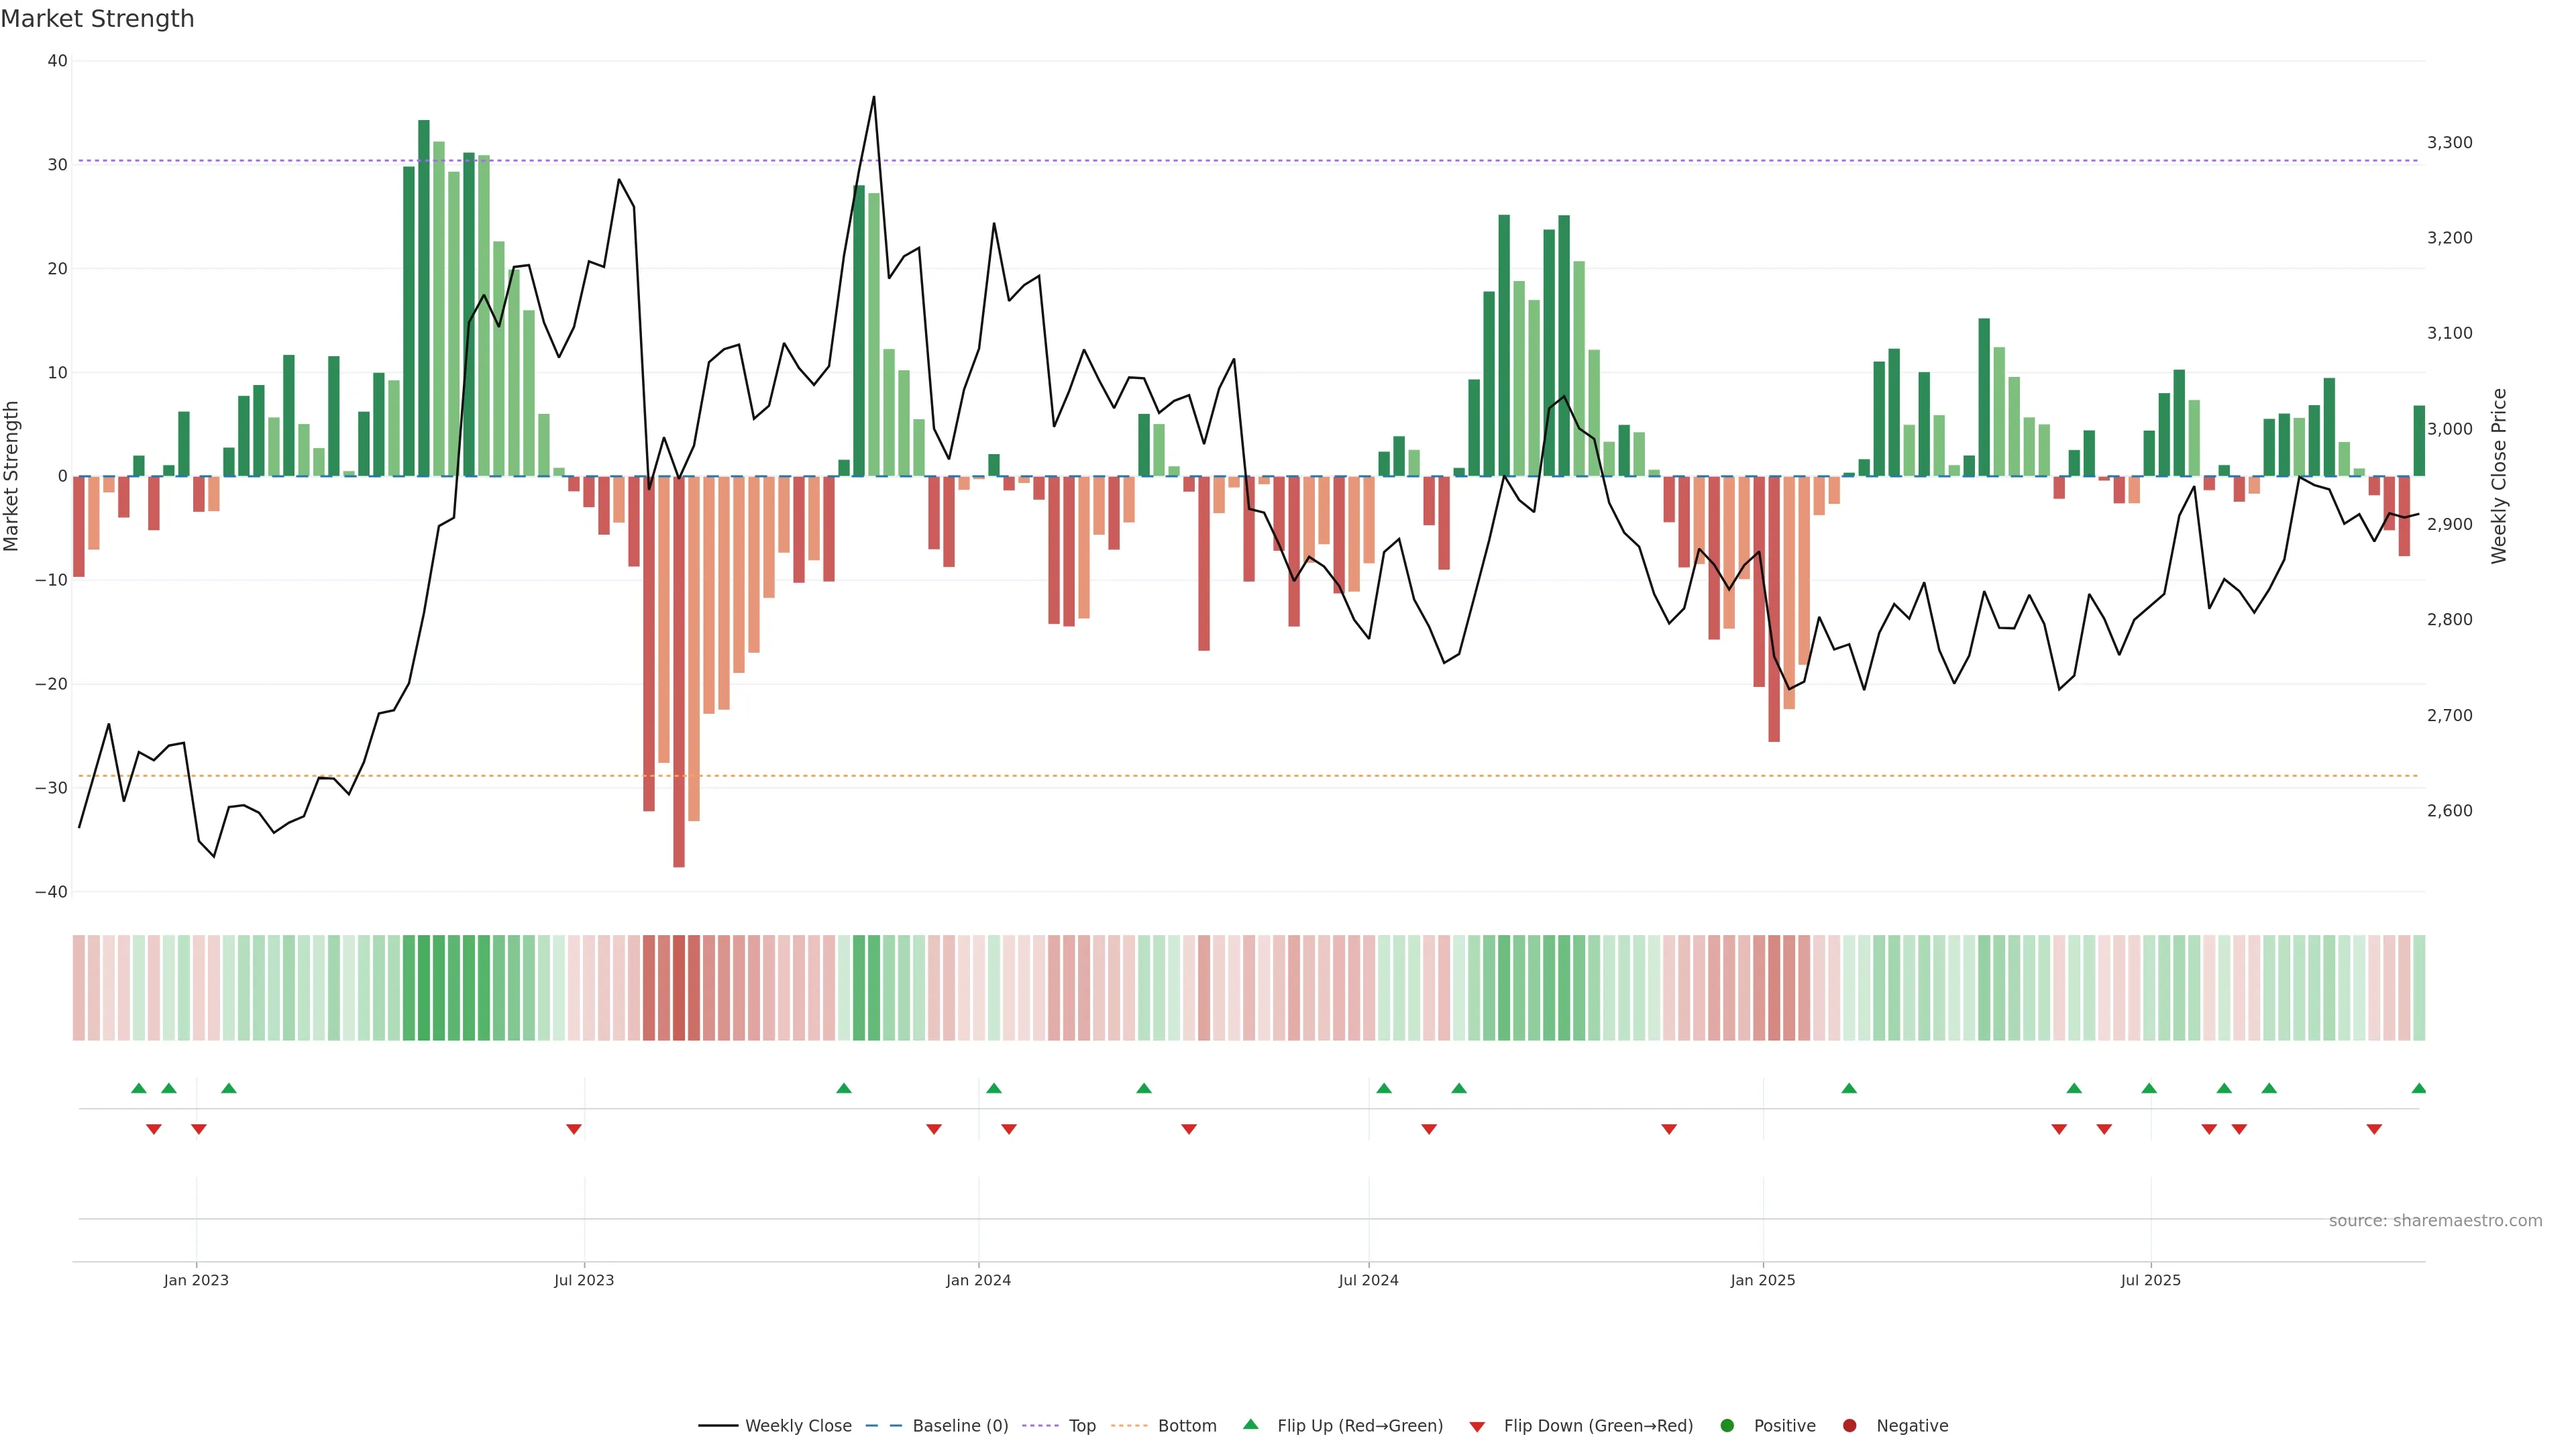Click Flip Up green triangle legend icon
Screen dimensions: 2576x1449
1250,1424
